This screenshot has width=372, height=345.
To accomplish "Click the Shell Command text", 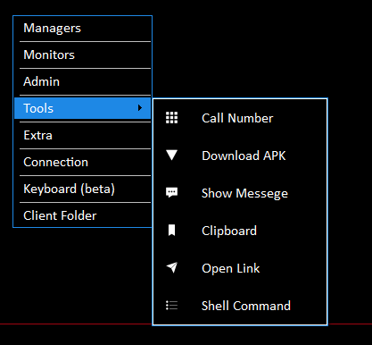I will tap(246, 306).
